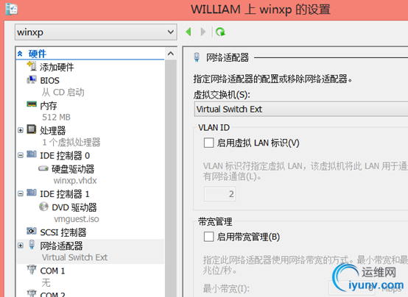
Task: Select the DVD 驱动器 tree item
Action: [x=74, y=207]
